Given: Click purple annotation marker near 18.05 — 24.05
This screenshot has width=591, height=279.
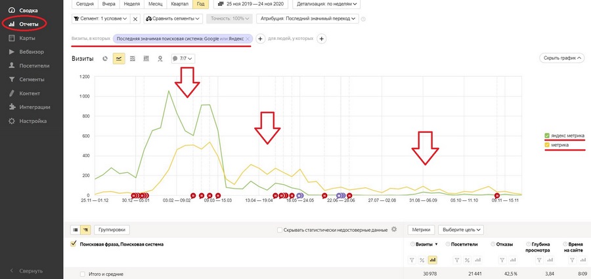Looking at the screenshot, I should point(299,196).
